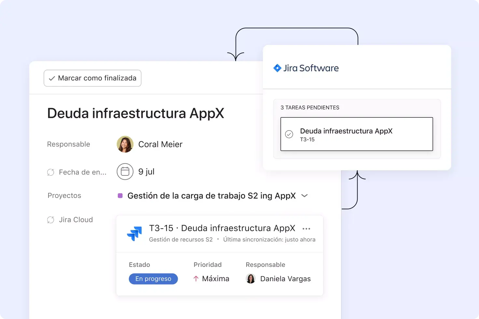
Task: Click the sync icon beside Fecha de entrega
Action: [x=51, y=172]
